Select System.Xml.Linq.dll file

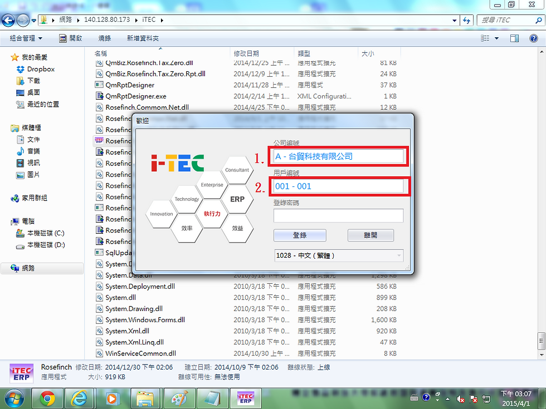[134, 342]
